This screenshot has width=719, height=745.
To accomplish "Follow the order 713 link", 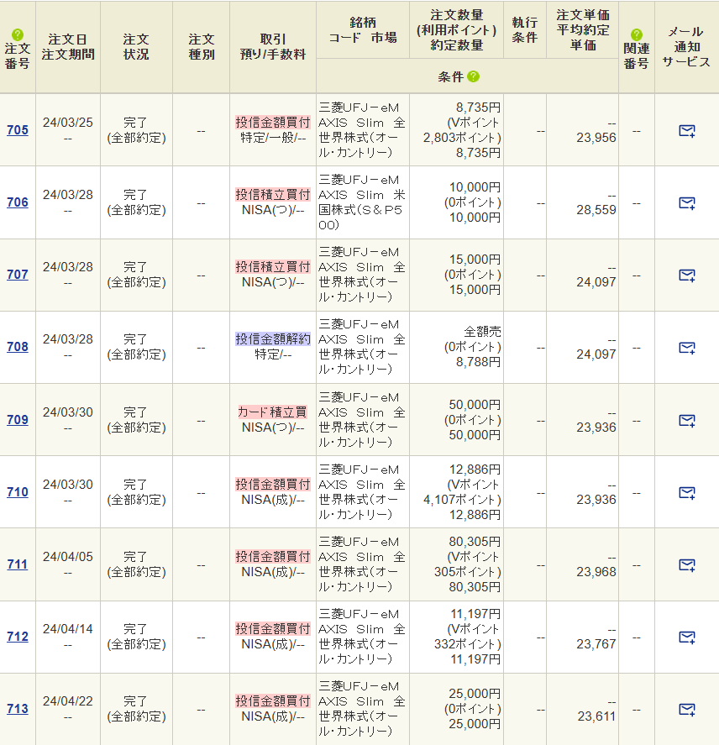I will click(x=18, y=708).
